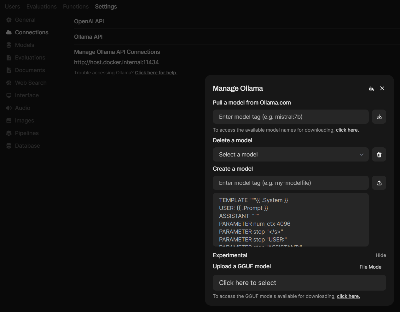400x312 pixels.
Task: Open the Audio settings section
Action: [x=22, y=108]
